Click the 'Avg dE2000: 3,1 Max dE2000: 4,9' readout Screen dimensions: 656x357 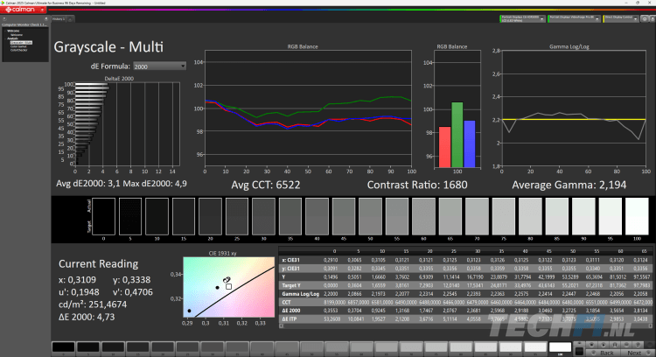122,184
